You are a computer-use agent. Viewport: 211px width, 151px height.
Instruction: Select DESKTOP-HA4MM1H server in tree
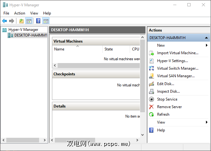click(x=30, y=35)
